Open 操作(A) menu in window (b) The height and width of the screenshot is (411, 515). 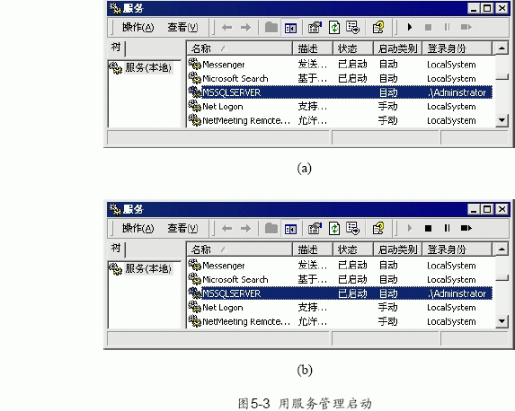pyautogui.click(x=138, y=228)
